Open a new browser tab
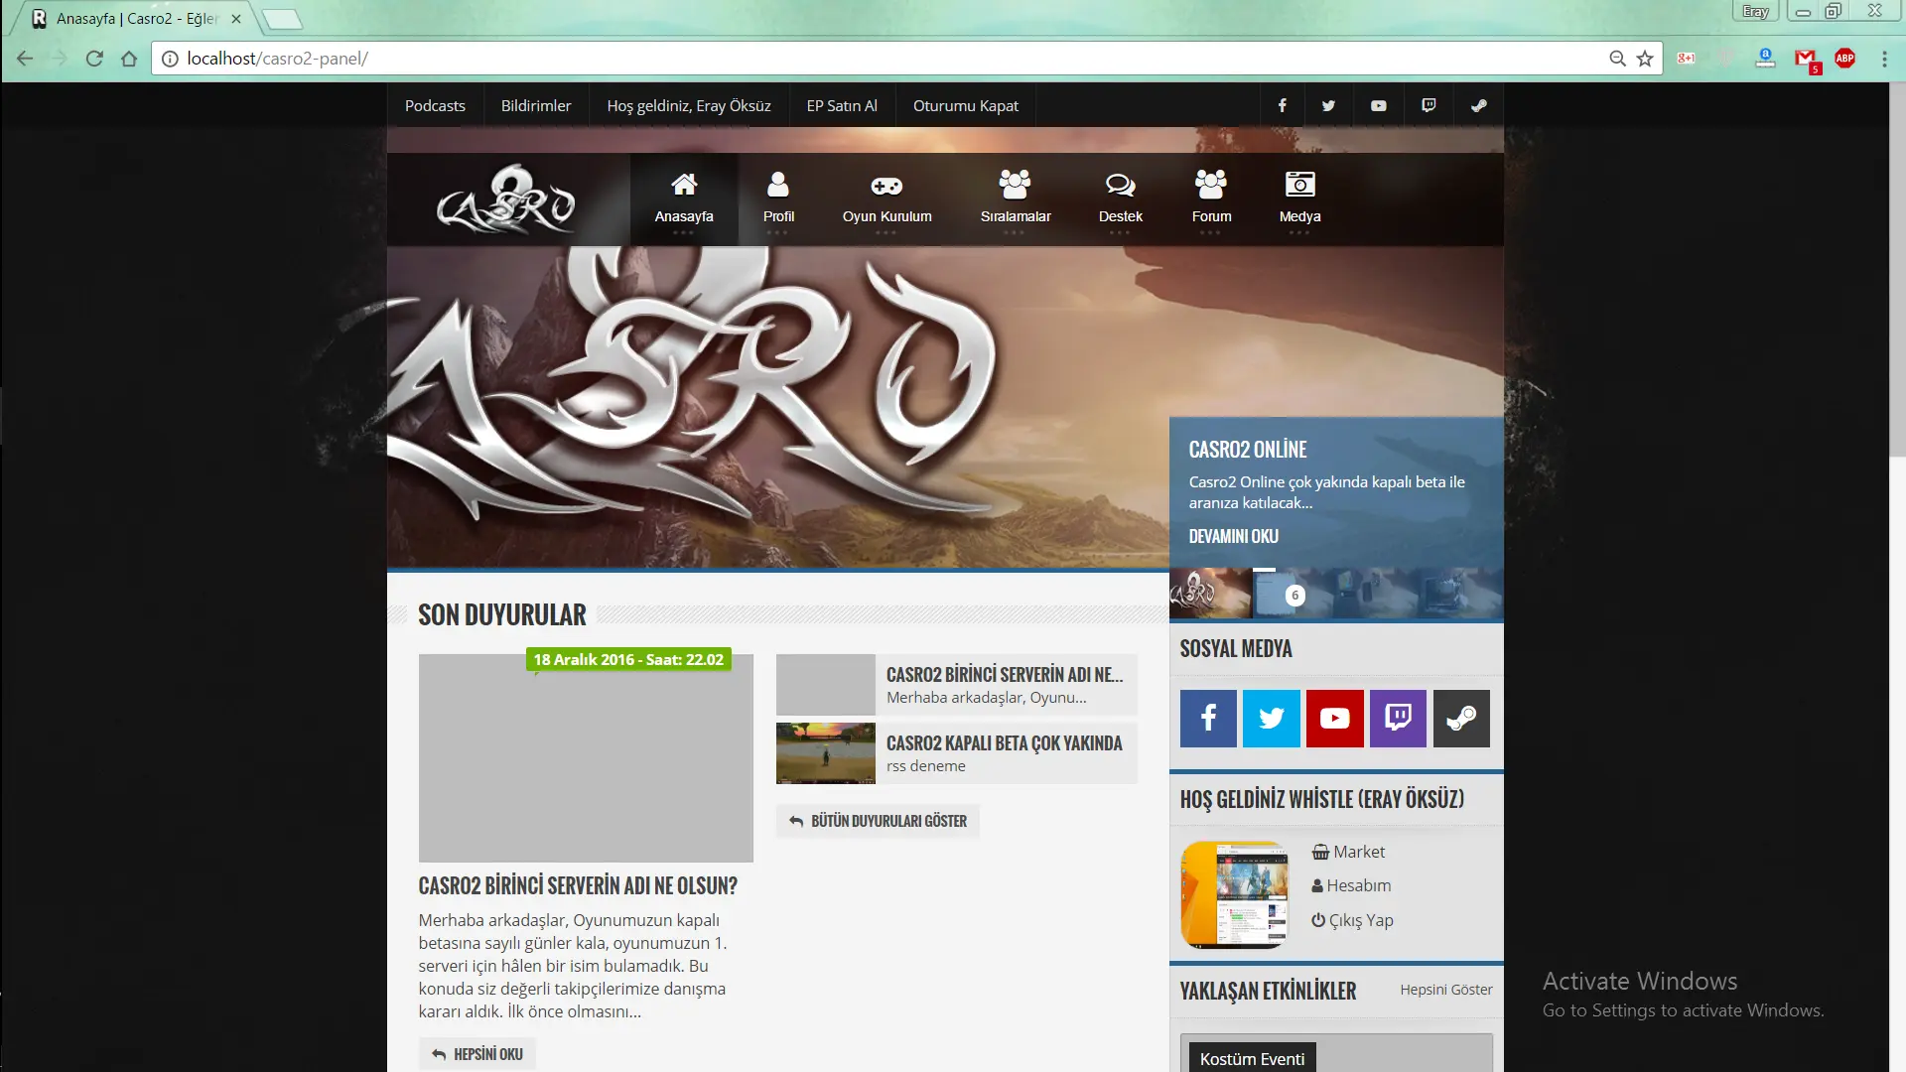1906x1072 pixels. (283, 19)
